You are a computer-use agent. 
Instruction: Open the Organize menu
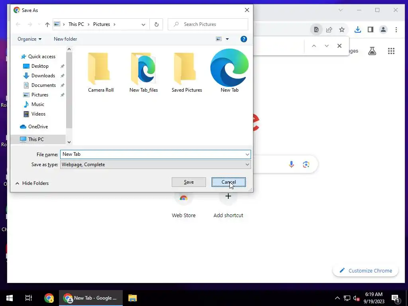pos(29,39)
